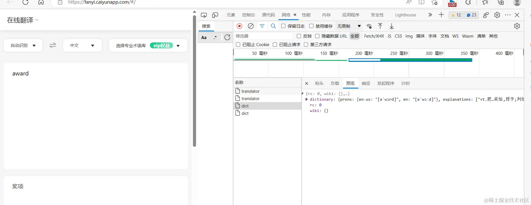
Task: Stop recording the network log
Action: point(239,26)
